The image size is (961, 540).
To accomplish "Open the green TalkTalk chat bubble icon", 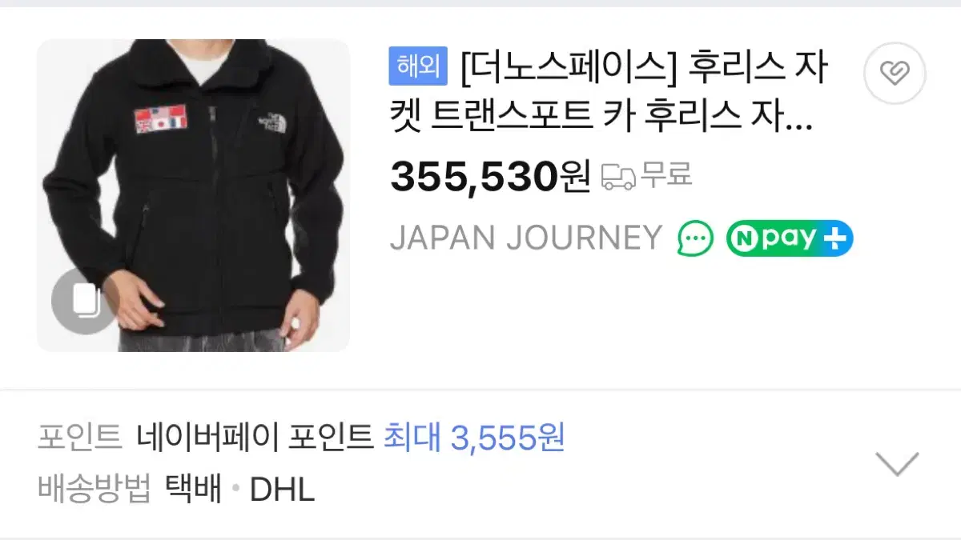I will [x=695, y=238].
